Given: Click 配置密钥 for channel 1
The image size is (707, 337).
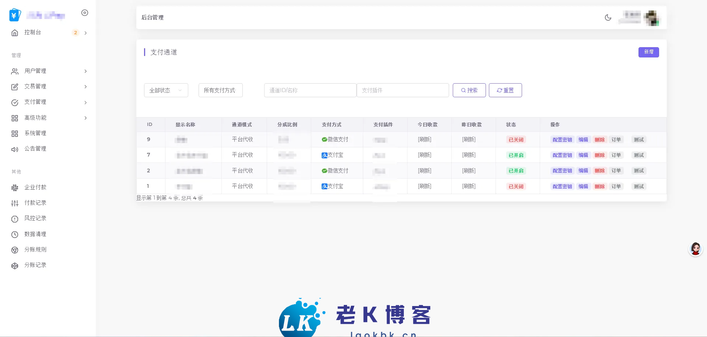Looking at the screenshot, I should (562, 186).
